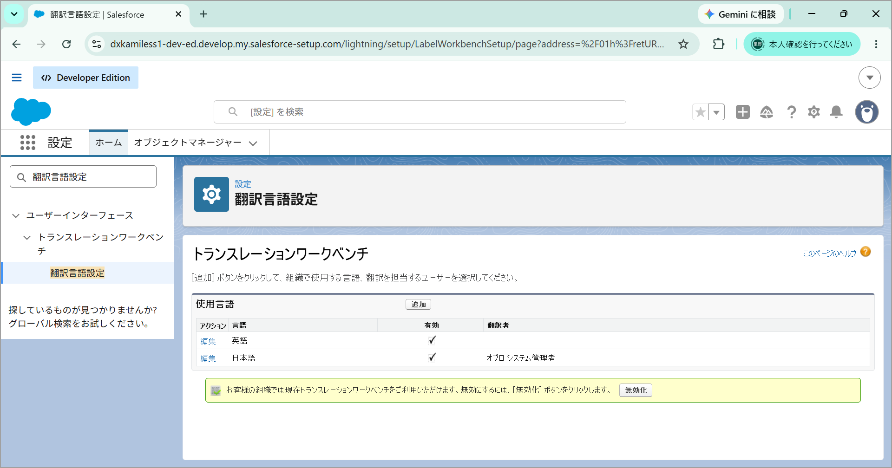Viewport: 892px width, 468px height.
Task: Collapse the トランスレーションワークベンチ tree node
Action: (x=27, y=237)
